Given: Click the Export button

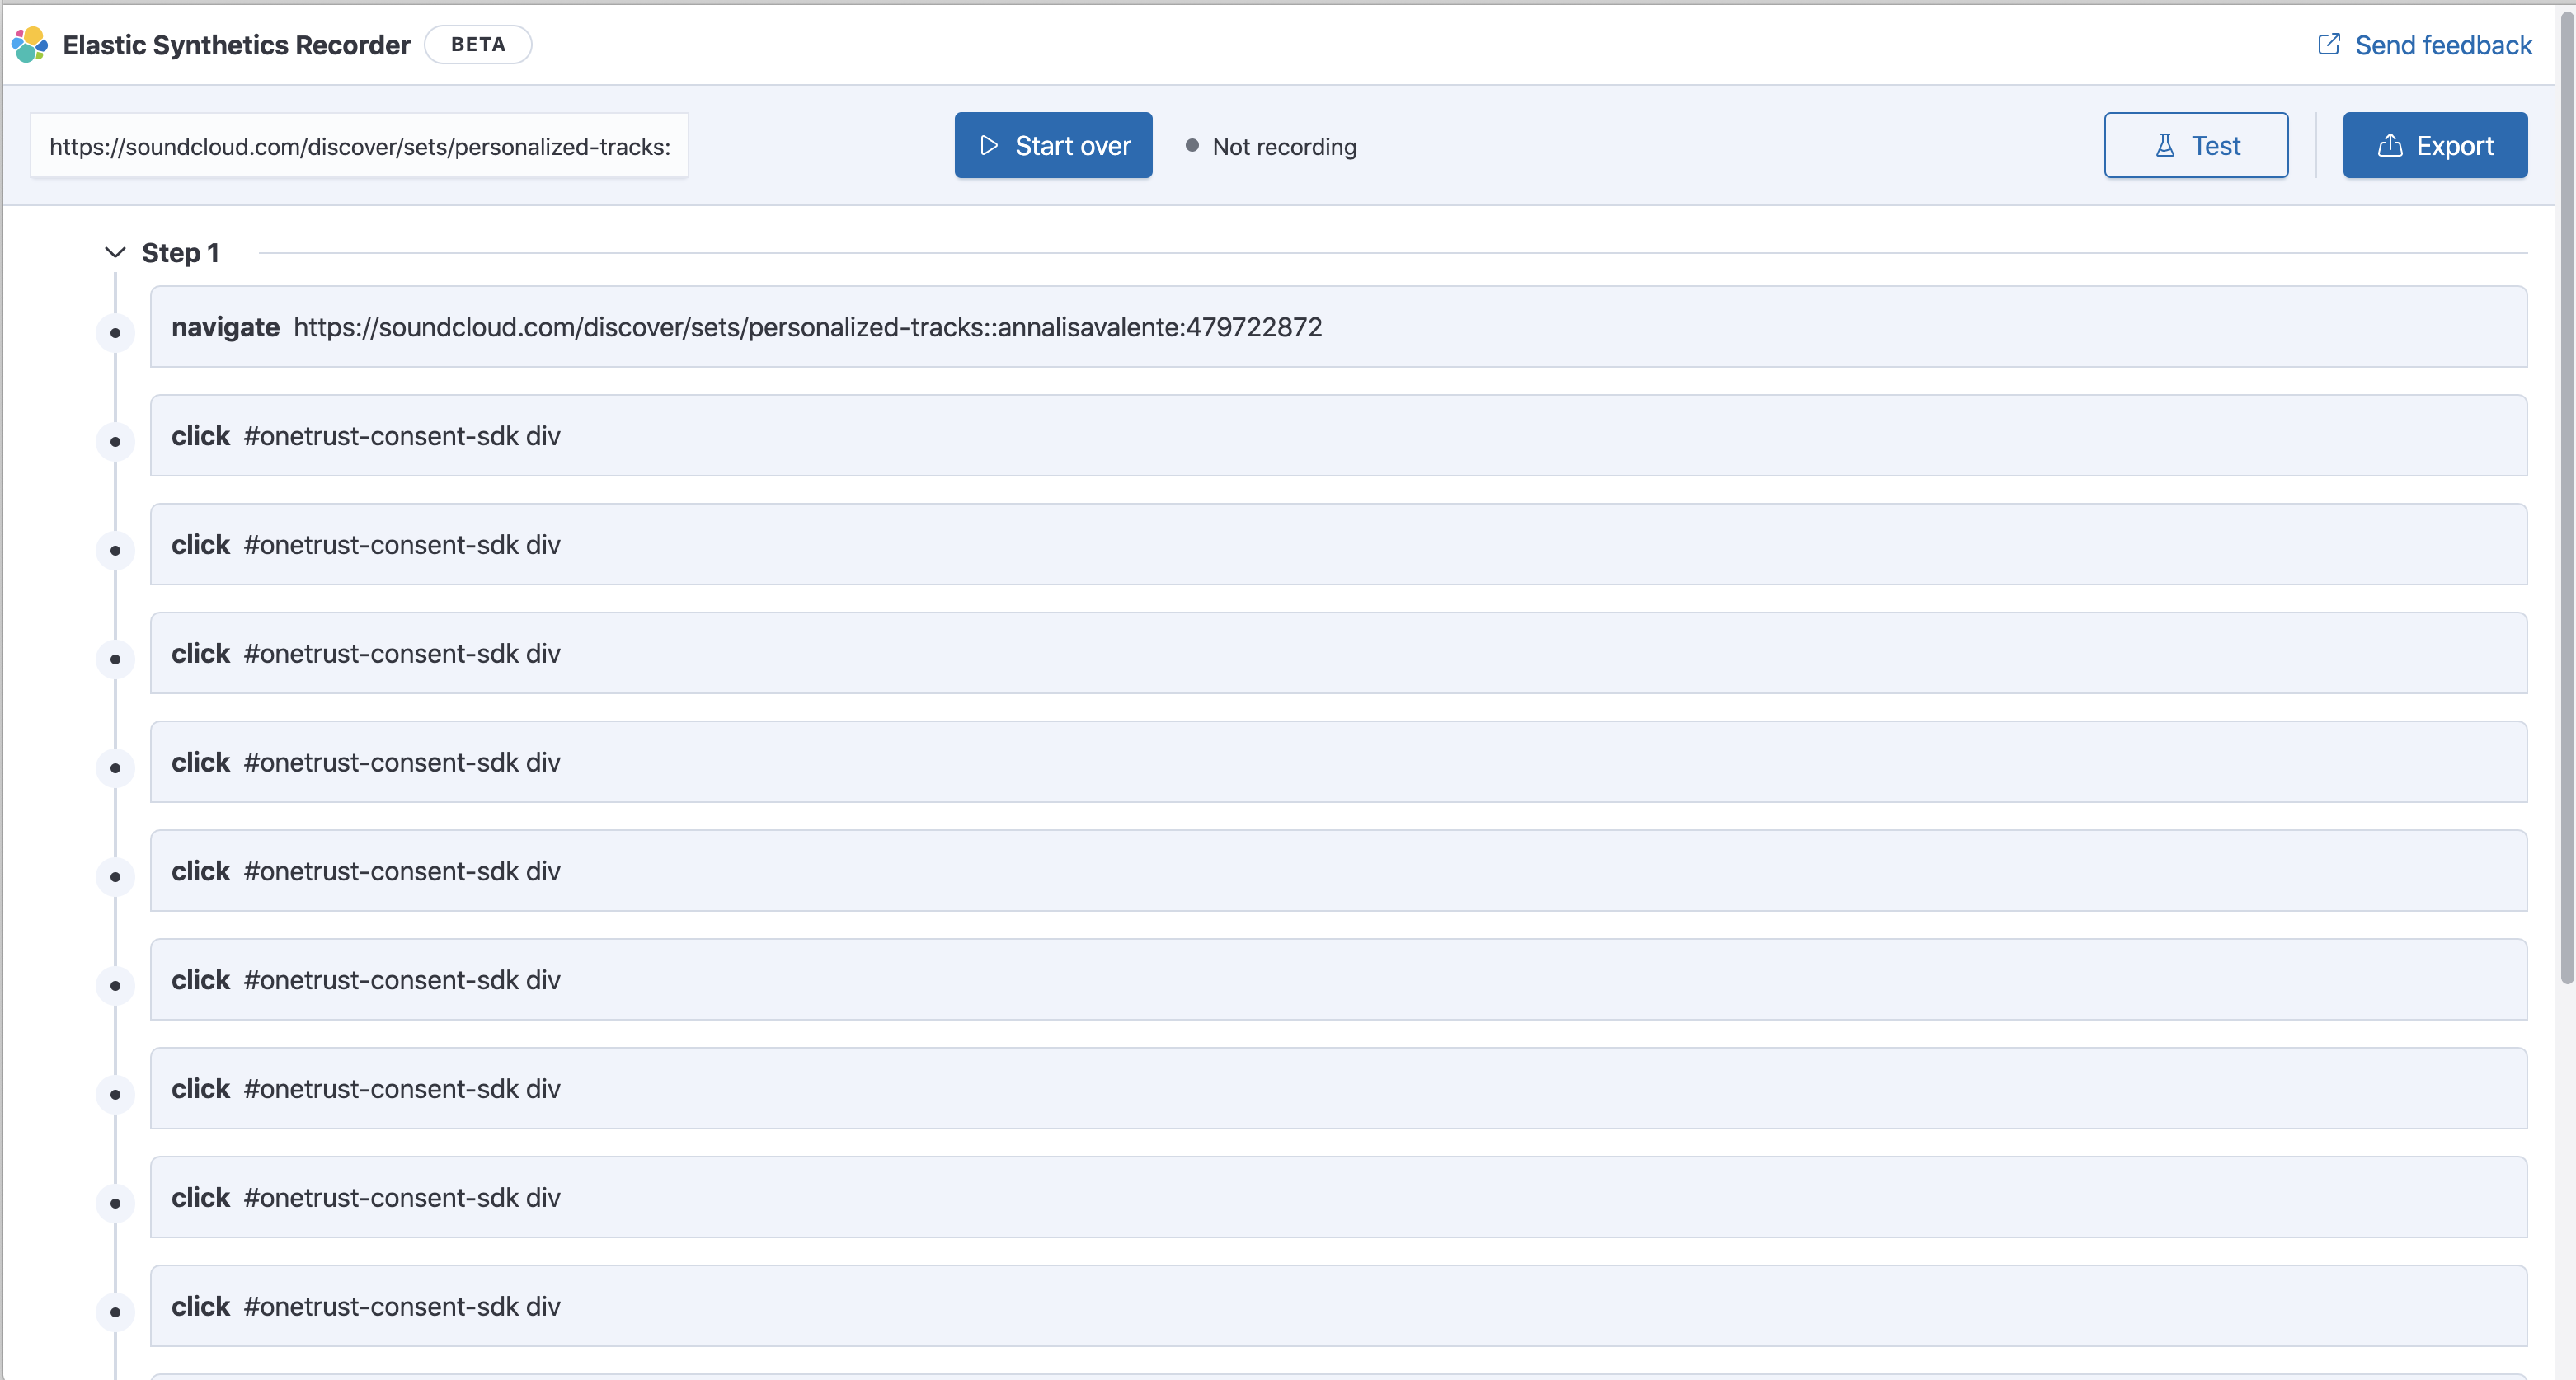Looking at the screenshot, I should click(2434, 145).
